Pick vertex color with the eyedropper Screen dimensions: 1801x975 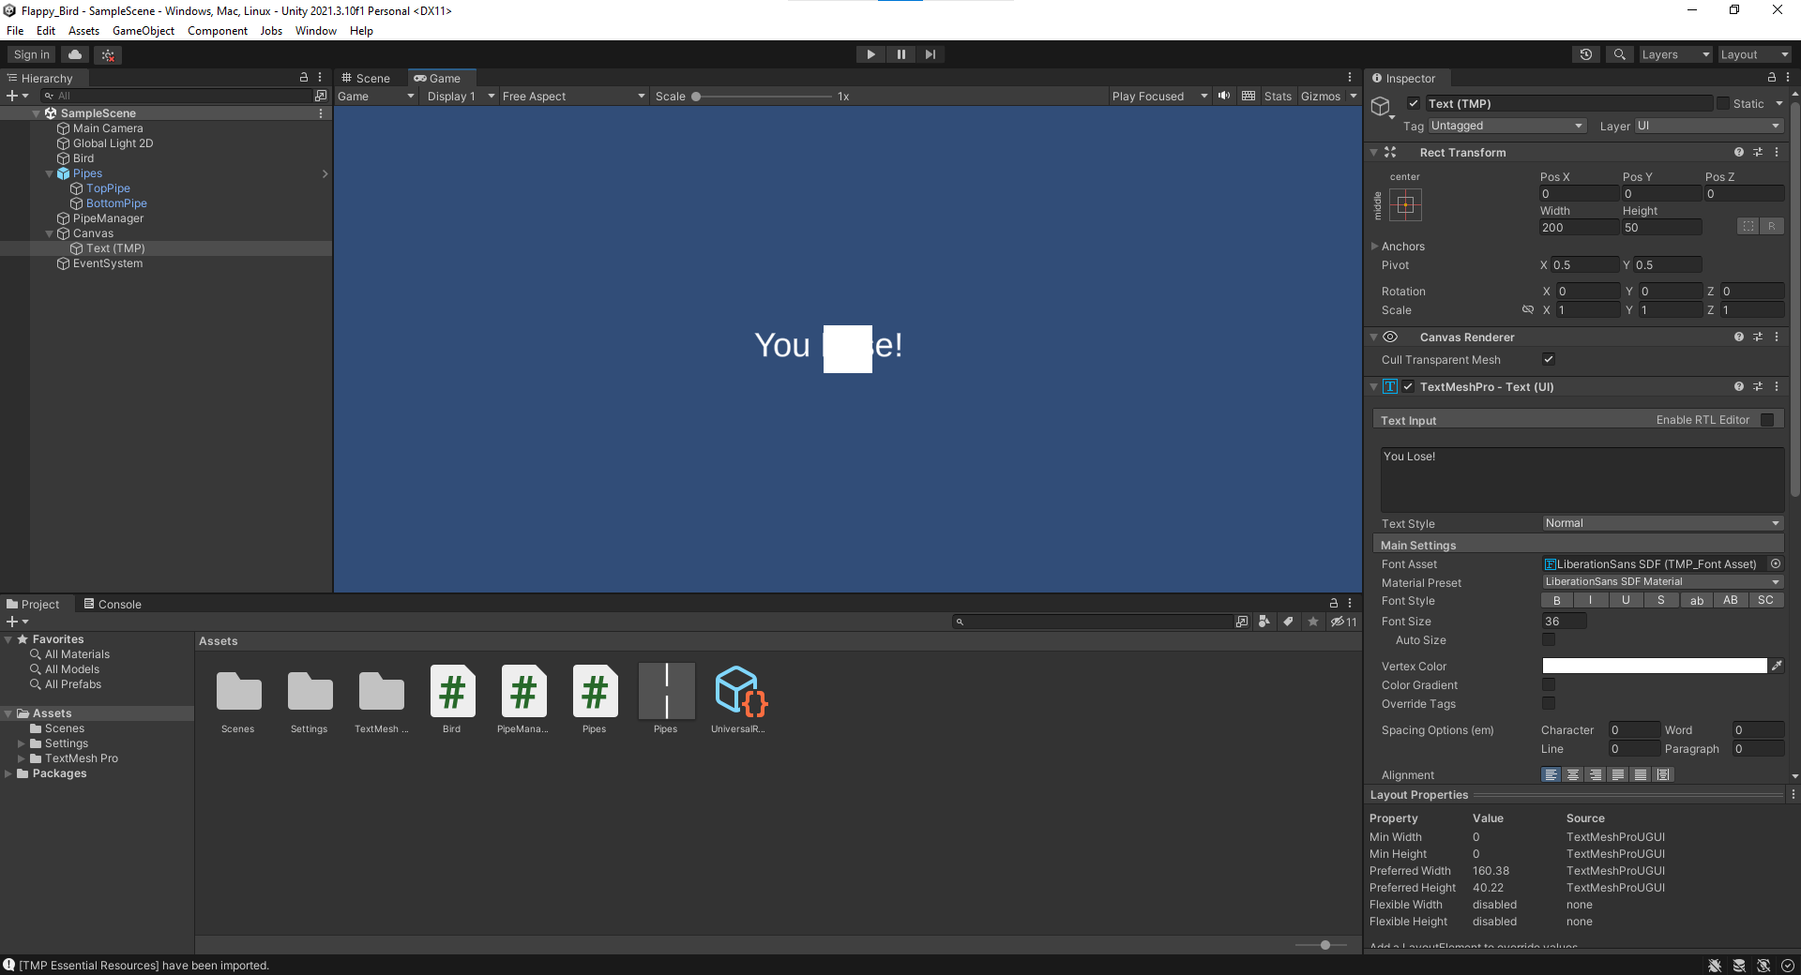(1777, 666)
